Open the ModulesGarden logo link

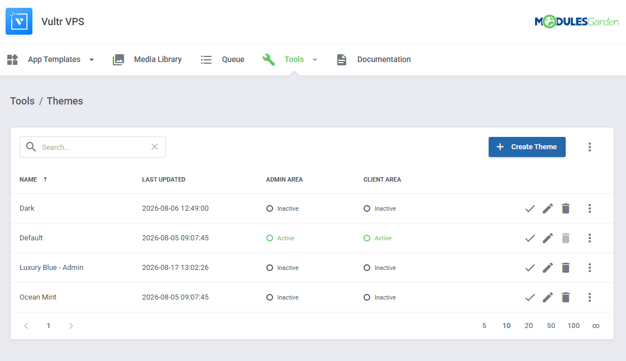coord(576,22)
